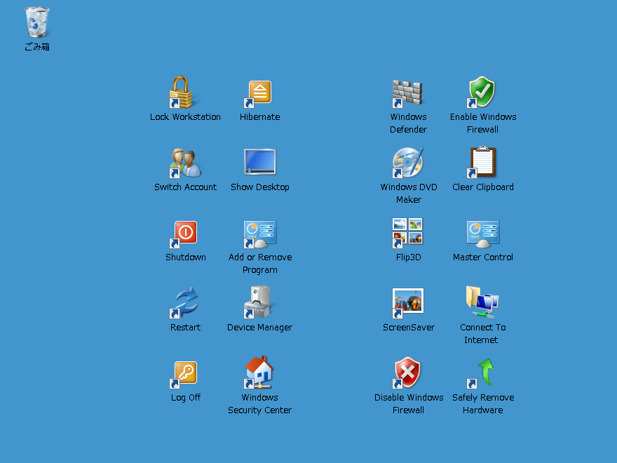Click the "Windows DVD Maker" label text
The image size is (617, 463).
409,194
